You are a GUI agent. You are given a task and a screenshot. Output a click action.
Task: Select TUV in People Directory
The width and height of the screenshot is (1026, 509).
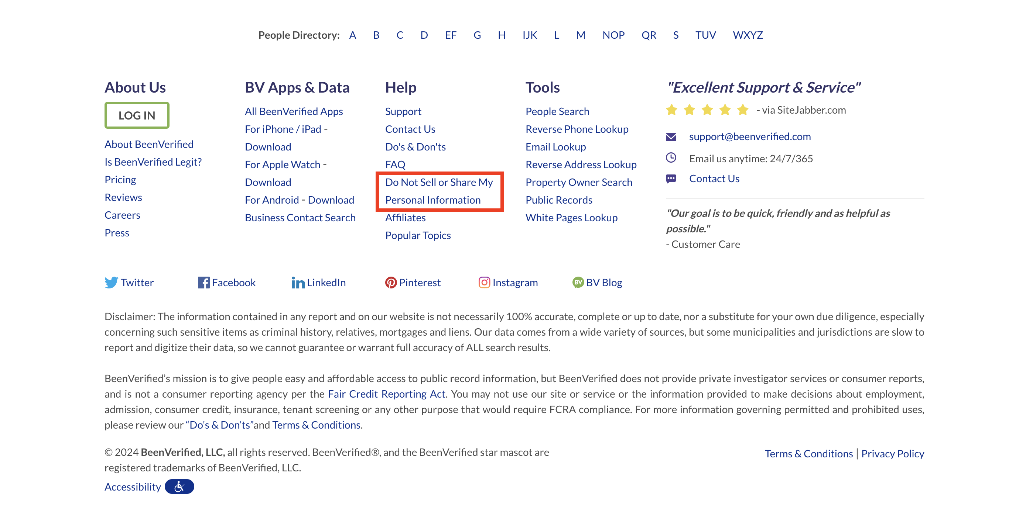coord(706,35)
